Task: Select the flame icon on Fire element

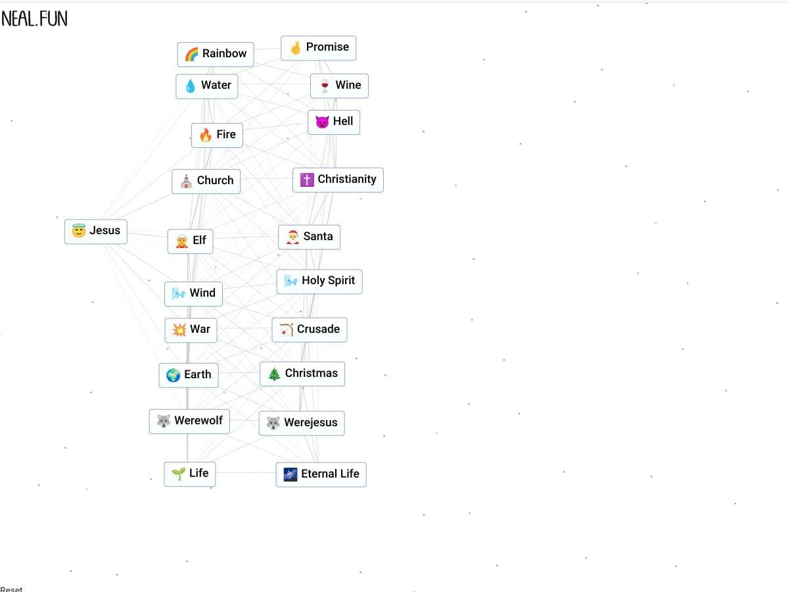Action: pyautogui.click(x=206, y=135)
